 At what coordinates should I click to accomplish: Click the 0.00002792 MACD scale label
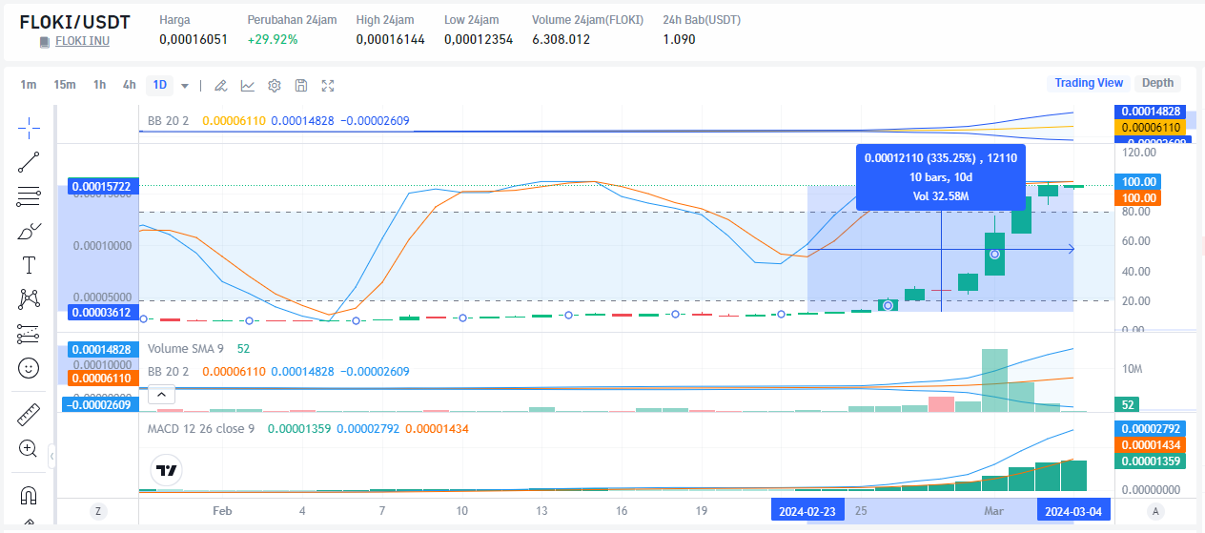coord(1151,429)
